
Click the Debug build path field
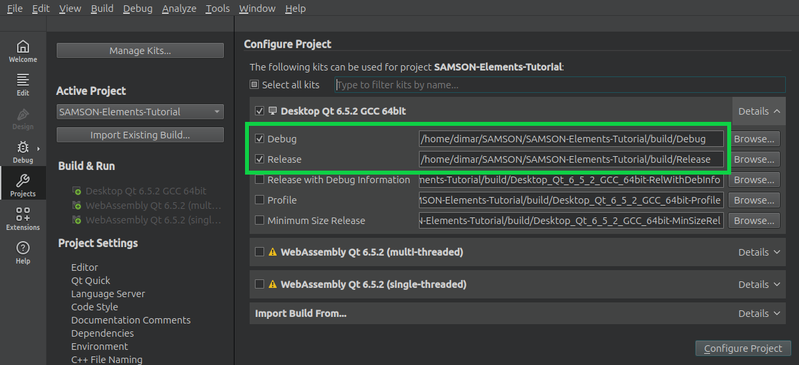571,139
